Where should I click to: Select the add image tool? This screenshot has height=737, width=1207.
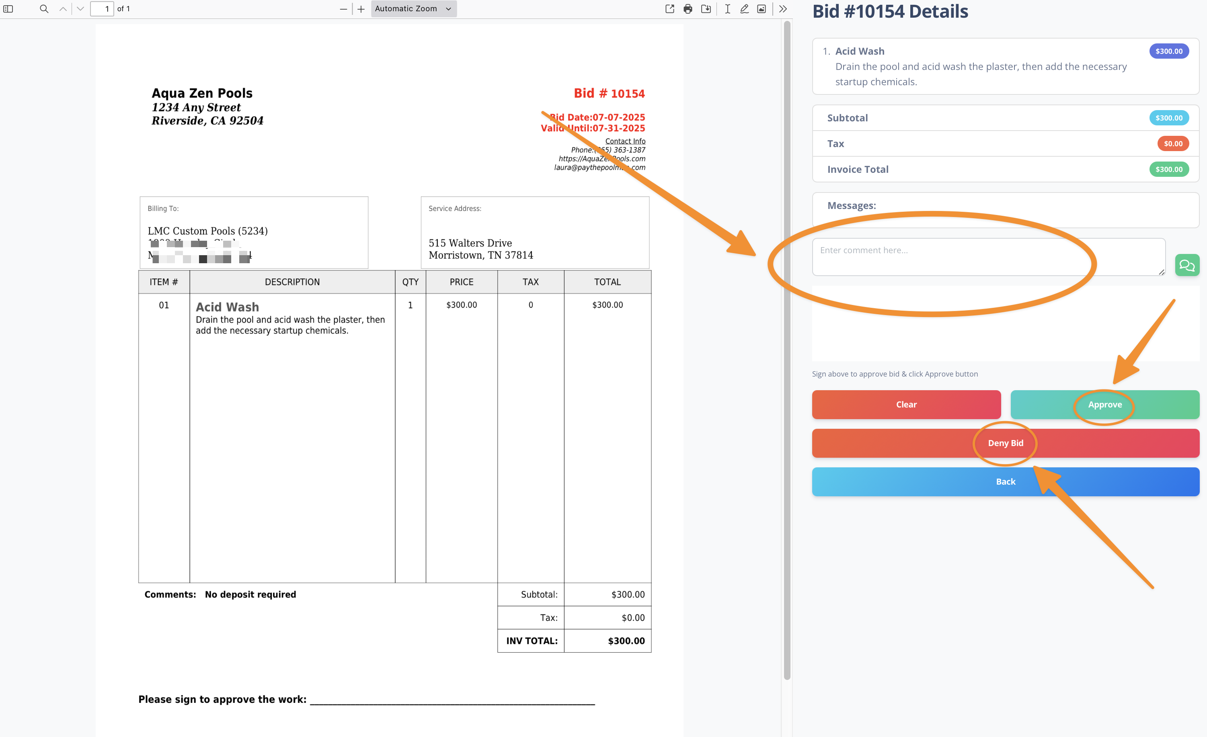coord(761,9)
